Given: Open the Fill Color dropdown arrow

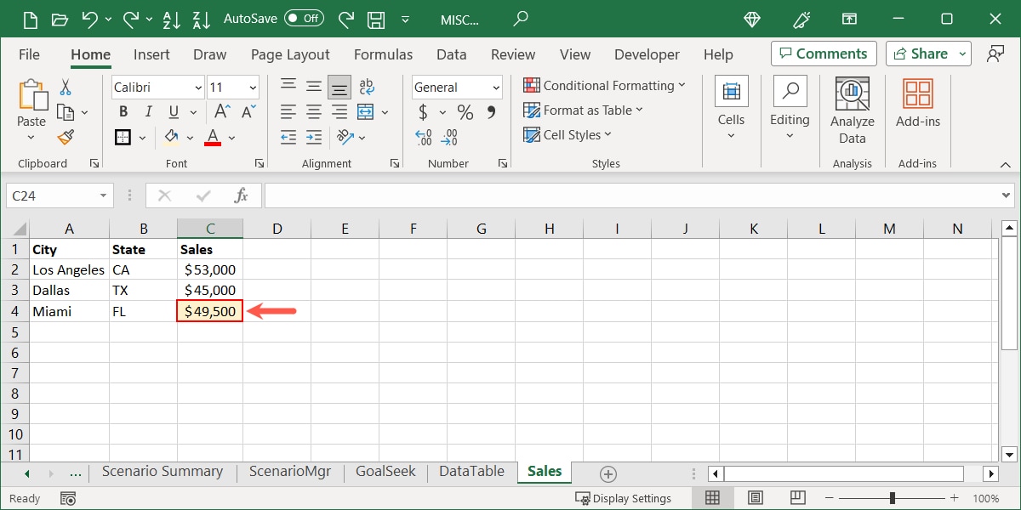Looking at the screenshot, I should (191, 138).
